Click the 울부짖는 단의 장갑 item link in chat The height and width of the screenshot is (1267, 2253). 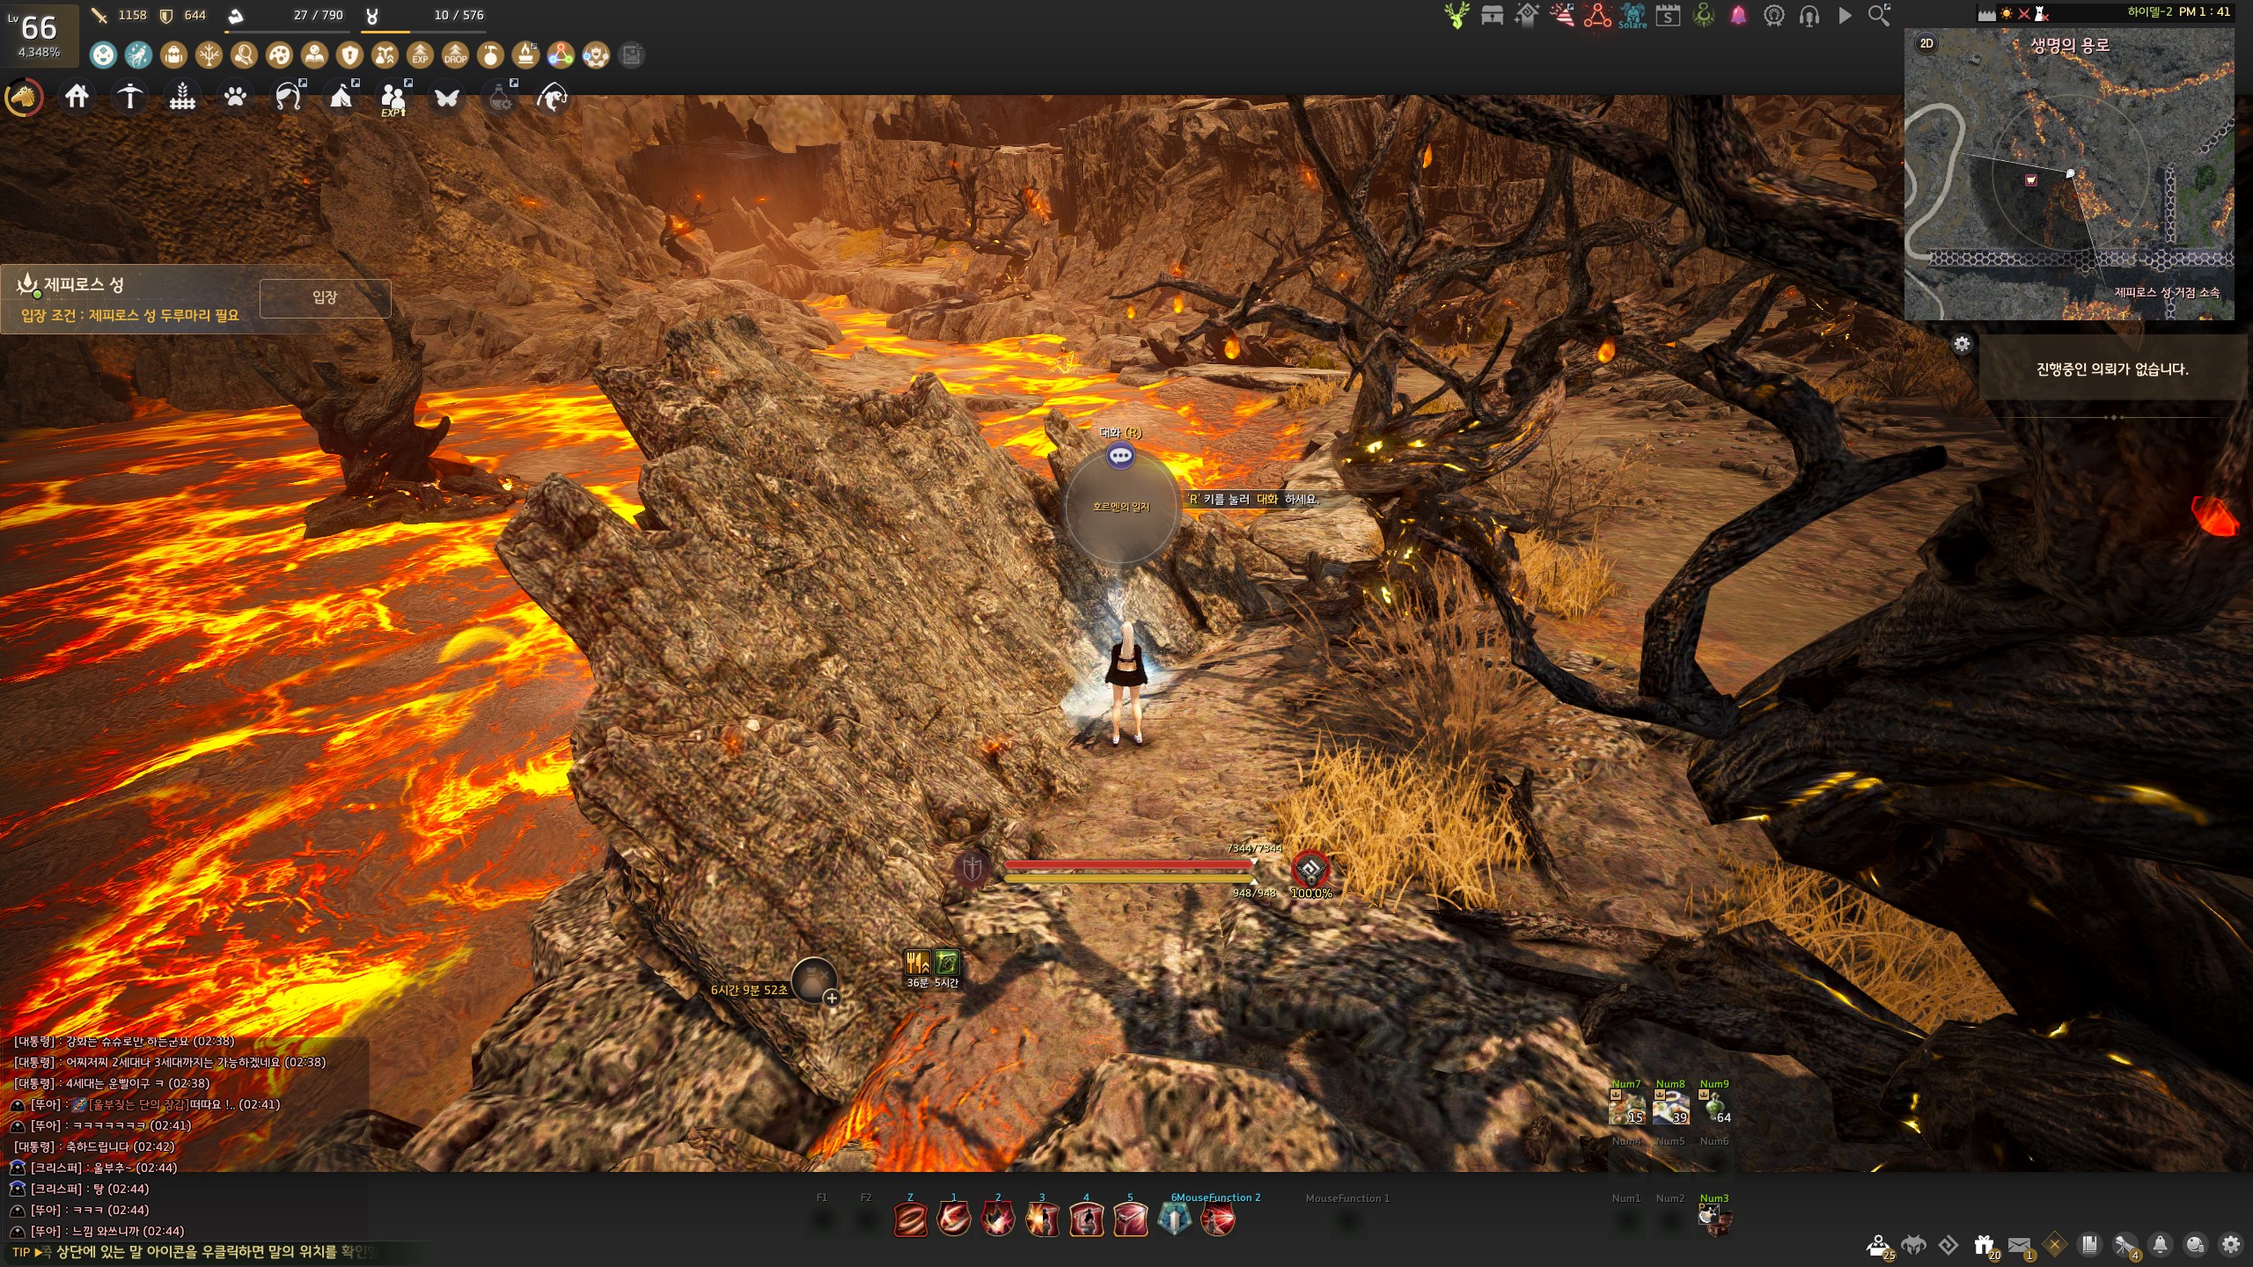(x=140, y=1104)
